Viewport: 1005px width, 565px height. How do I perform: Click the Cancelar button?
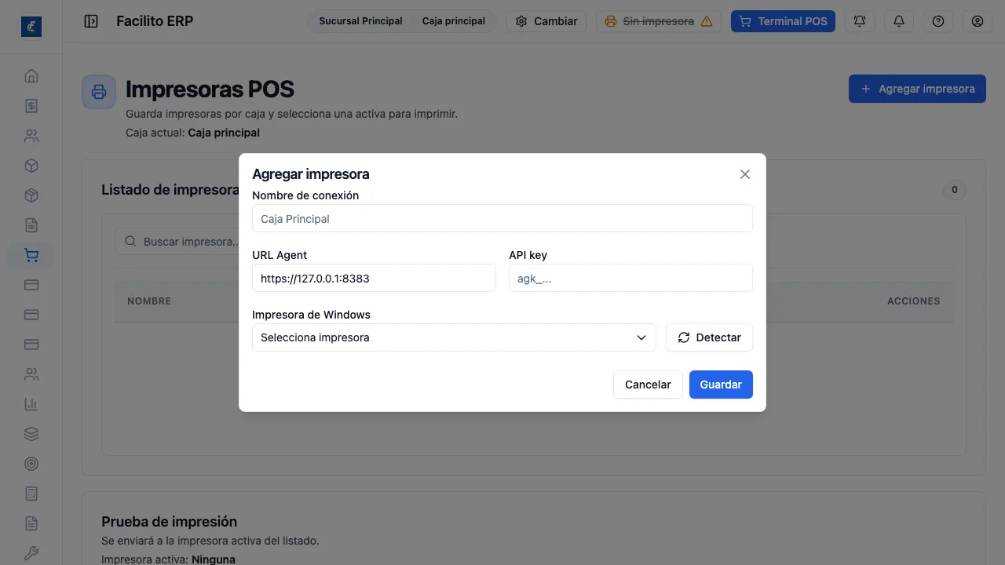click(x=648, y=385)
